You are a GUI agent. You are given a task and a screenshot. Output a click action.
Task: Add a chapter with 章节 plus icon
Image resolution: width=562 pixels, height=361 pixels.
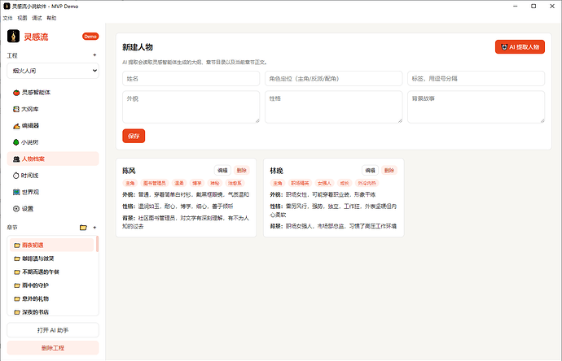[x=94, y=228]
